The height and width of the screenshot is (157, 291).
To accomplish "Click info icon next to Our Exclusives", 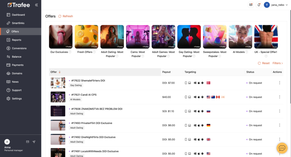I will (70, 52).
